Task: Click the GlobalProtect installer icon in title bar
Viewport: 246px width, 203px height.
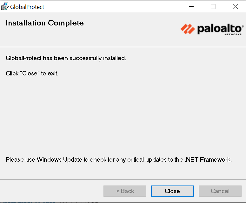Action: click(x=5, y=7)
